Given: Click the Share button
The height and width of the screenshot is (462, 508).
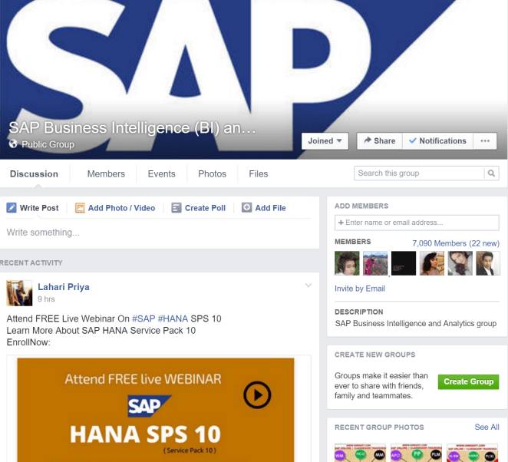Looking at the screenshot, I should (378, 141).
